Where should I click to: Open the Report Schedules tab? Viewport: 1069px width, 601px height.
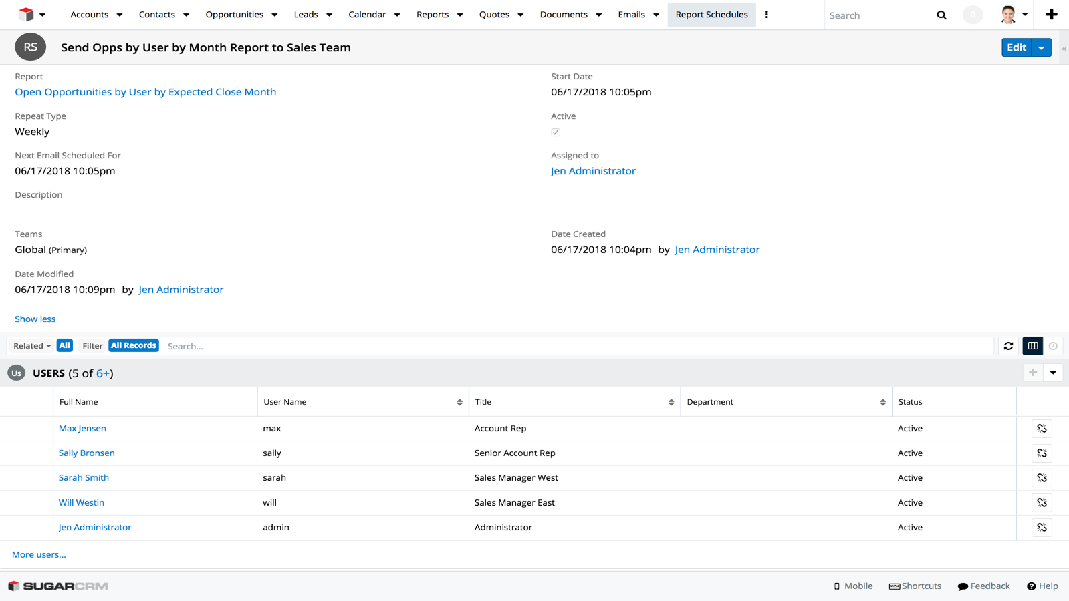coord(711,15)
